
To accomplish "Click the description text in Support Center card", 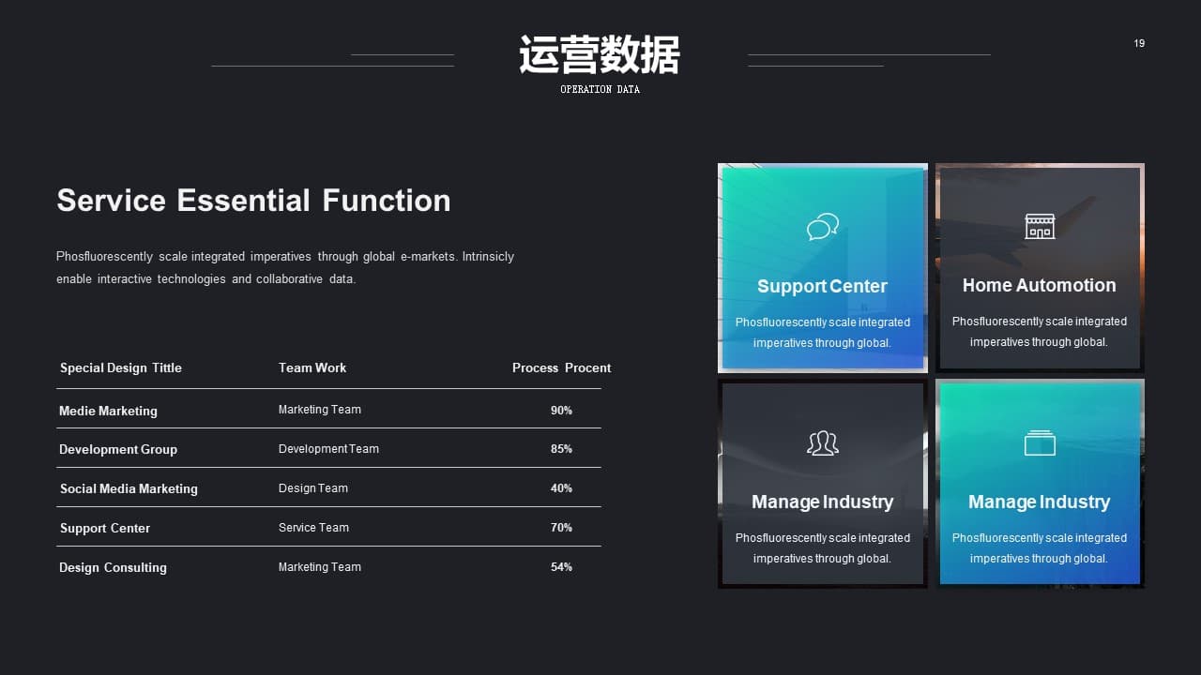I will pos(823,333).
